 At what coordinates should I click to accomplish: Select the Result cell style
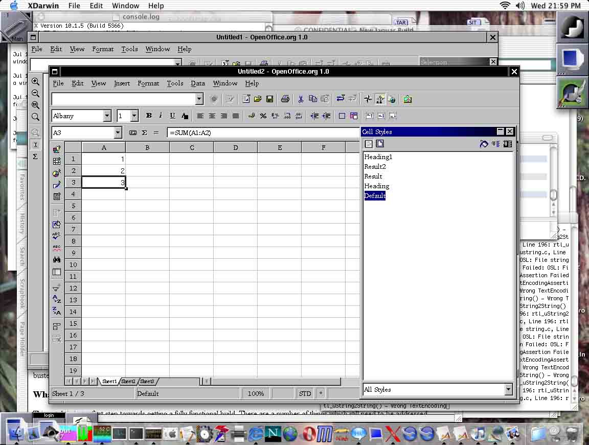pos(373,176)
